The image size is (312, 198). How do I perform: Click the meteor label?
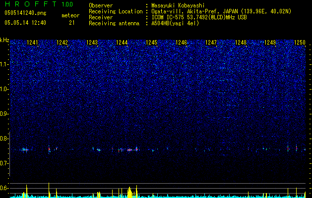[70, 15]
